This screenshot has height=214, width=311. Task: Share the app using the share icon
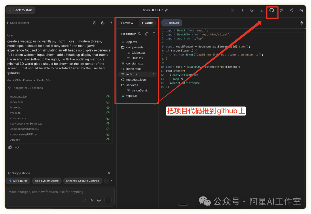291,10
